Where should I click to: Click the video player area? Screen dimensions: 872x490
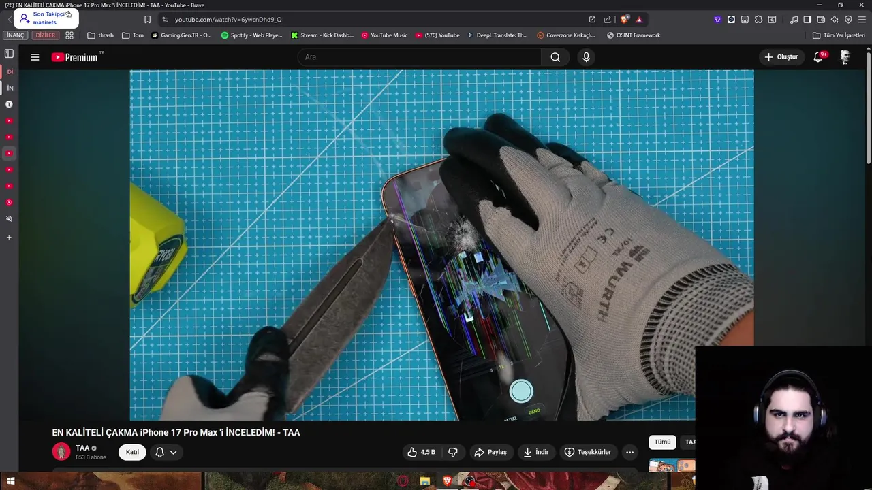441,245
